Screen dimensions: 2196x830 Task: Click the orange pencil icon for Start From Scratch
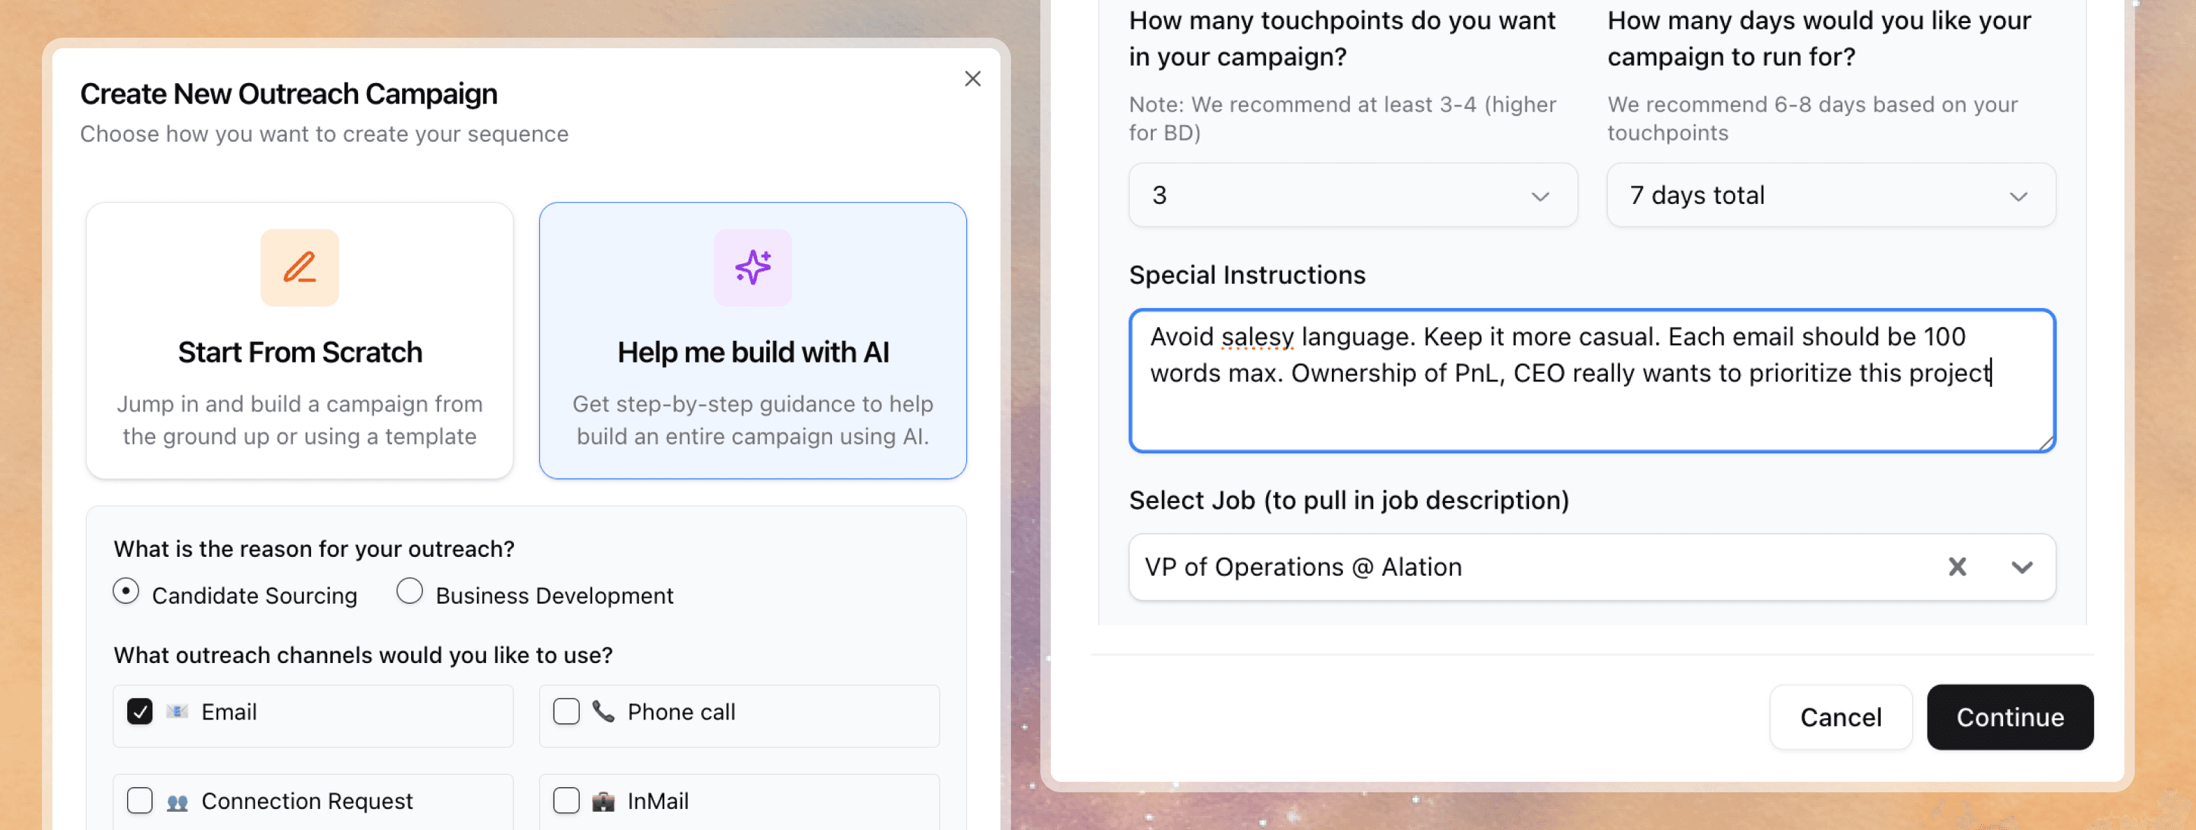click(x=299, y=268)
